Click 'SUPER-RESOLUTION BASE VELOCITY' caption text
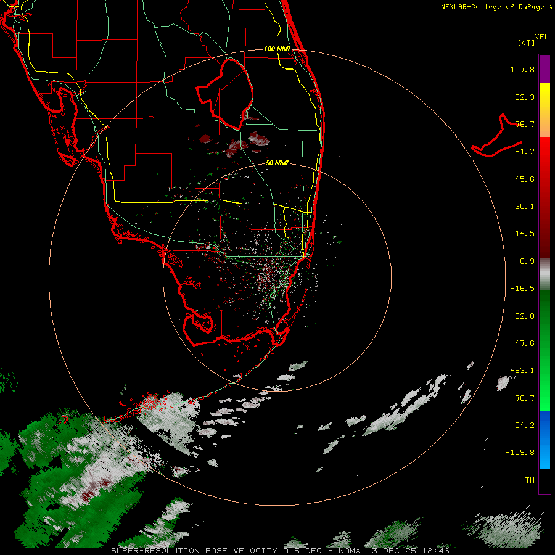This screenshot has width=555, height=555. click(194, 551)
